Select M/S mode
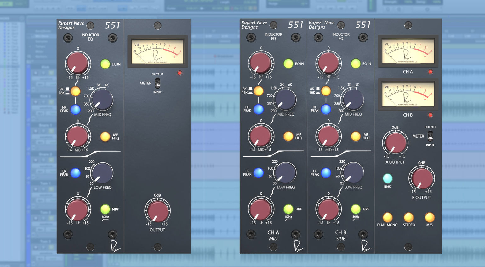 pos(430,217)
